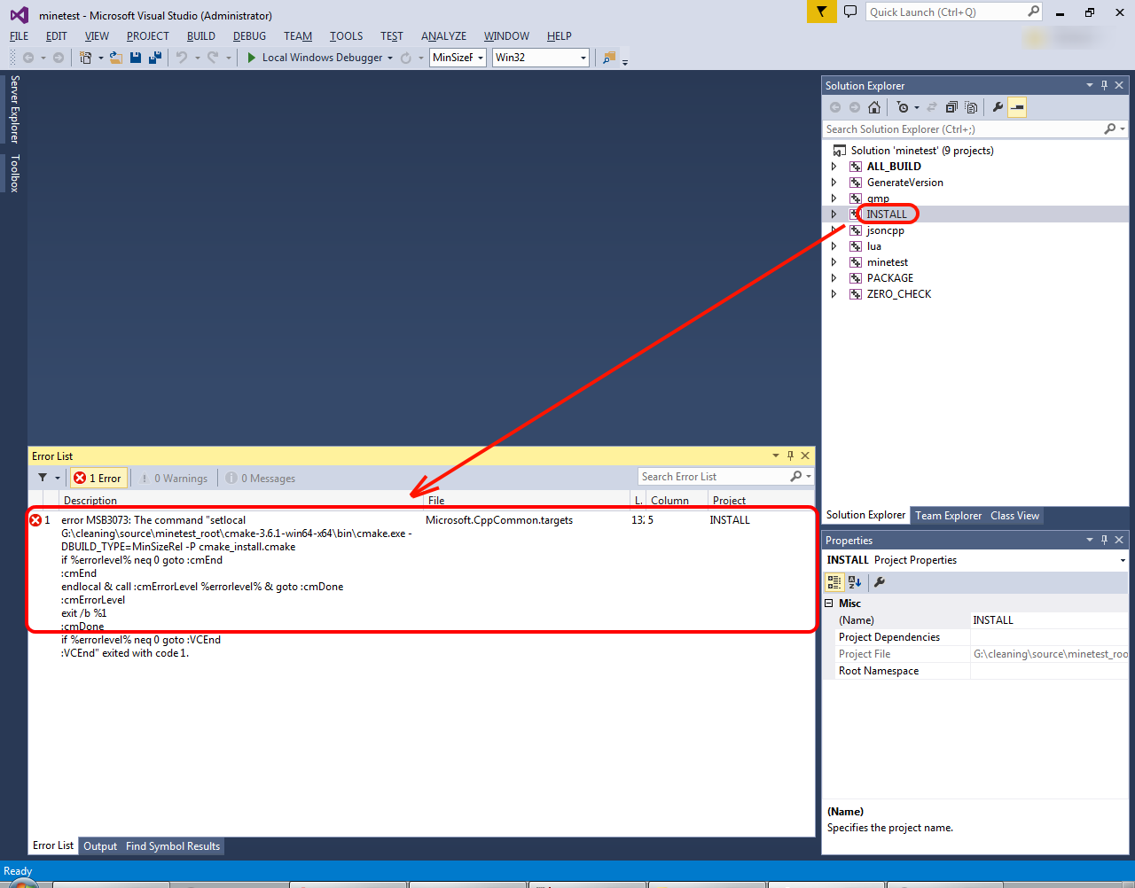Open Properties wrench in Solution Explorer toolbar
1135x888 pixels.
(x=998, y=107)
